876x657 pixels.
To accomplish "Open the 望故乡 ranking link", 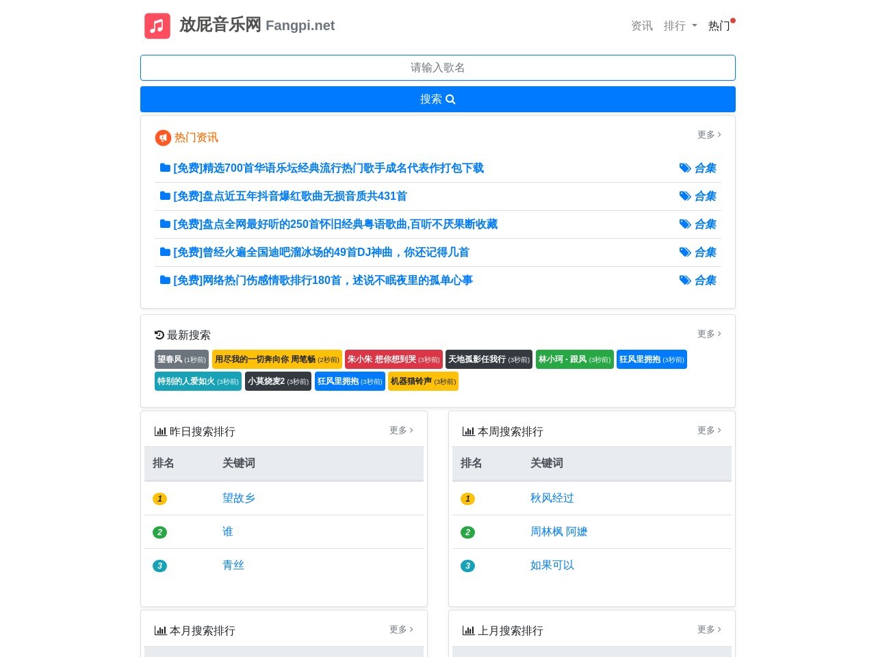I will [239, 498].
